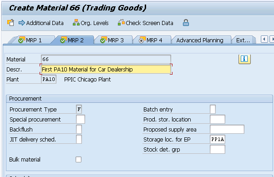Screen dimensions: 274x177
Task: Click the JIT delivery sched. field
Action: coord(79,139)
